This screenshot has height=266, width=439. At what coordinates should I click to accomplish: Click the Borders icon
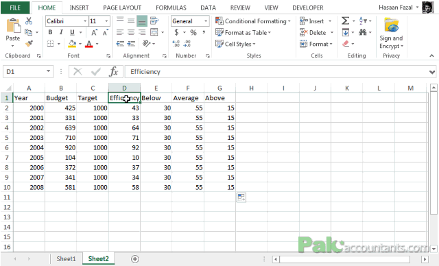(50, 44)
